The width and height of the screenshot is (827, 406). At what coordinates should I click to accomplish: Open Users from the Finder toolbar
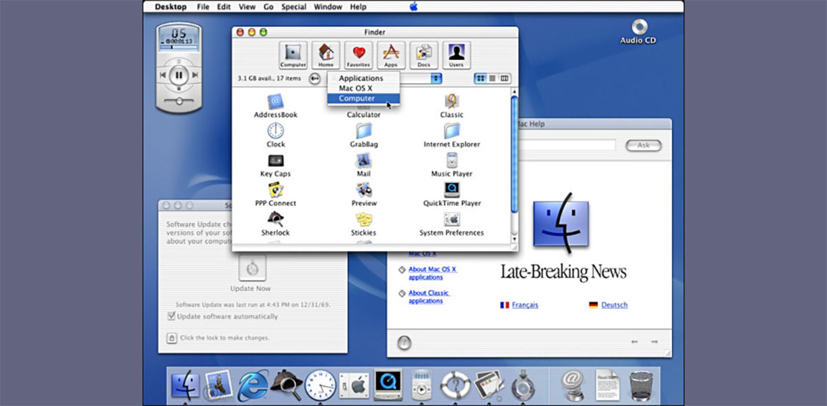pos(457,55)
